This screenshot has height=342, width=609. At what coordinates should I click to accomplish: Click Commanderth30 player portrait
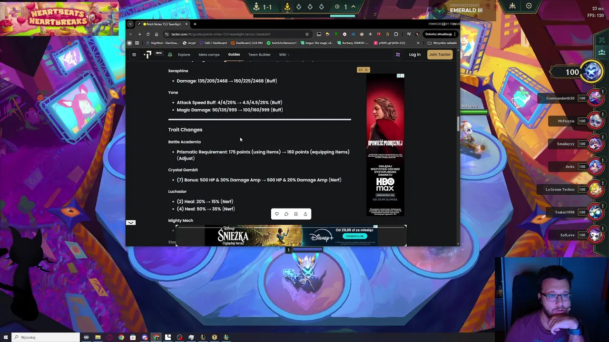click(x=595, y=98)
